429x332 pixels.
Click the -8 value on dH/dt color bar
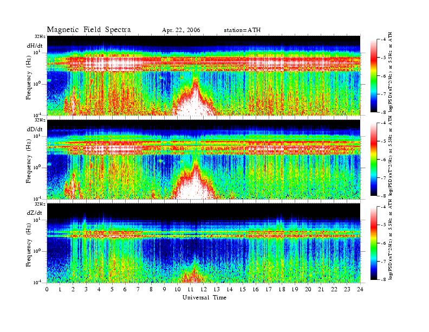(383, 112)
